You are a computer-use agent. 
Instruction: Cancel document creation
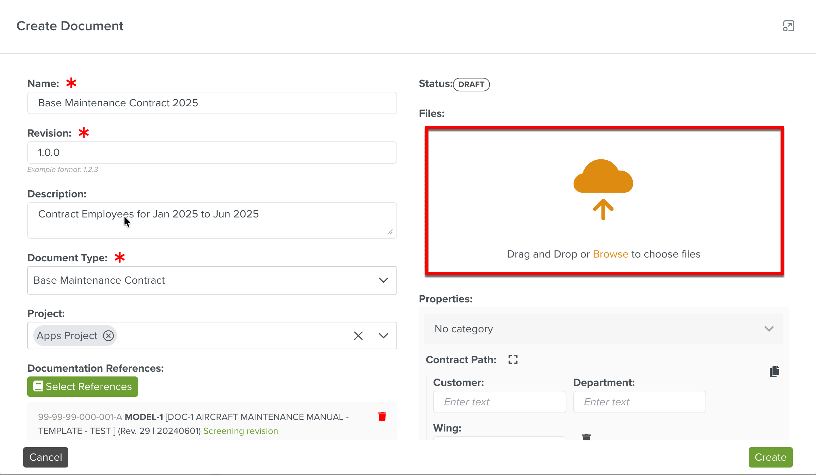(x=46, y=457)
